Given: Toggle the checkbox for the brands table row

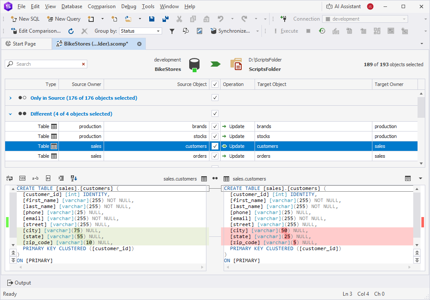Looking at the screenshot, I should point(214,126).
